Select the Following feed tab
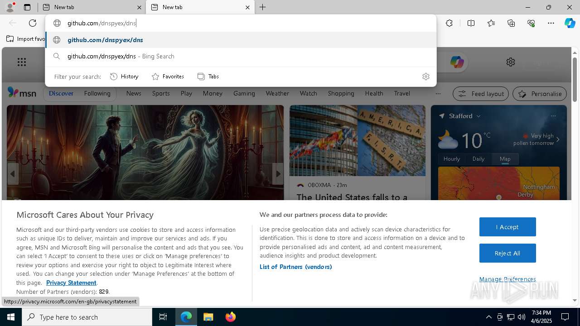Image resolution: width=580 pixels, height=326 pixels. coord(97,93)
